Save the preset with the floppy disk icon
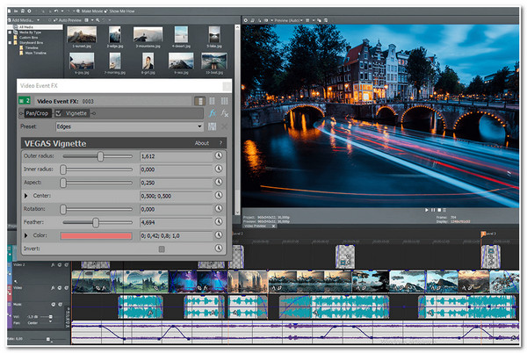 coord(212,126)
